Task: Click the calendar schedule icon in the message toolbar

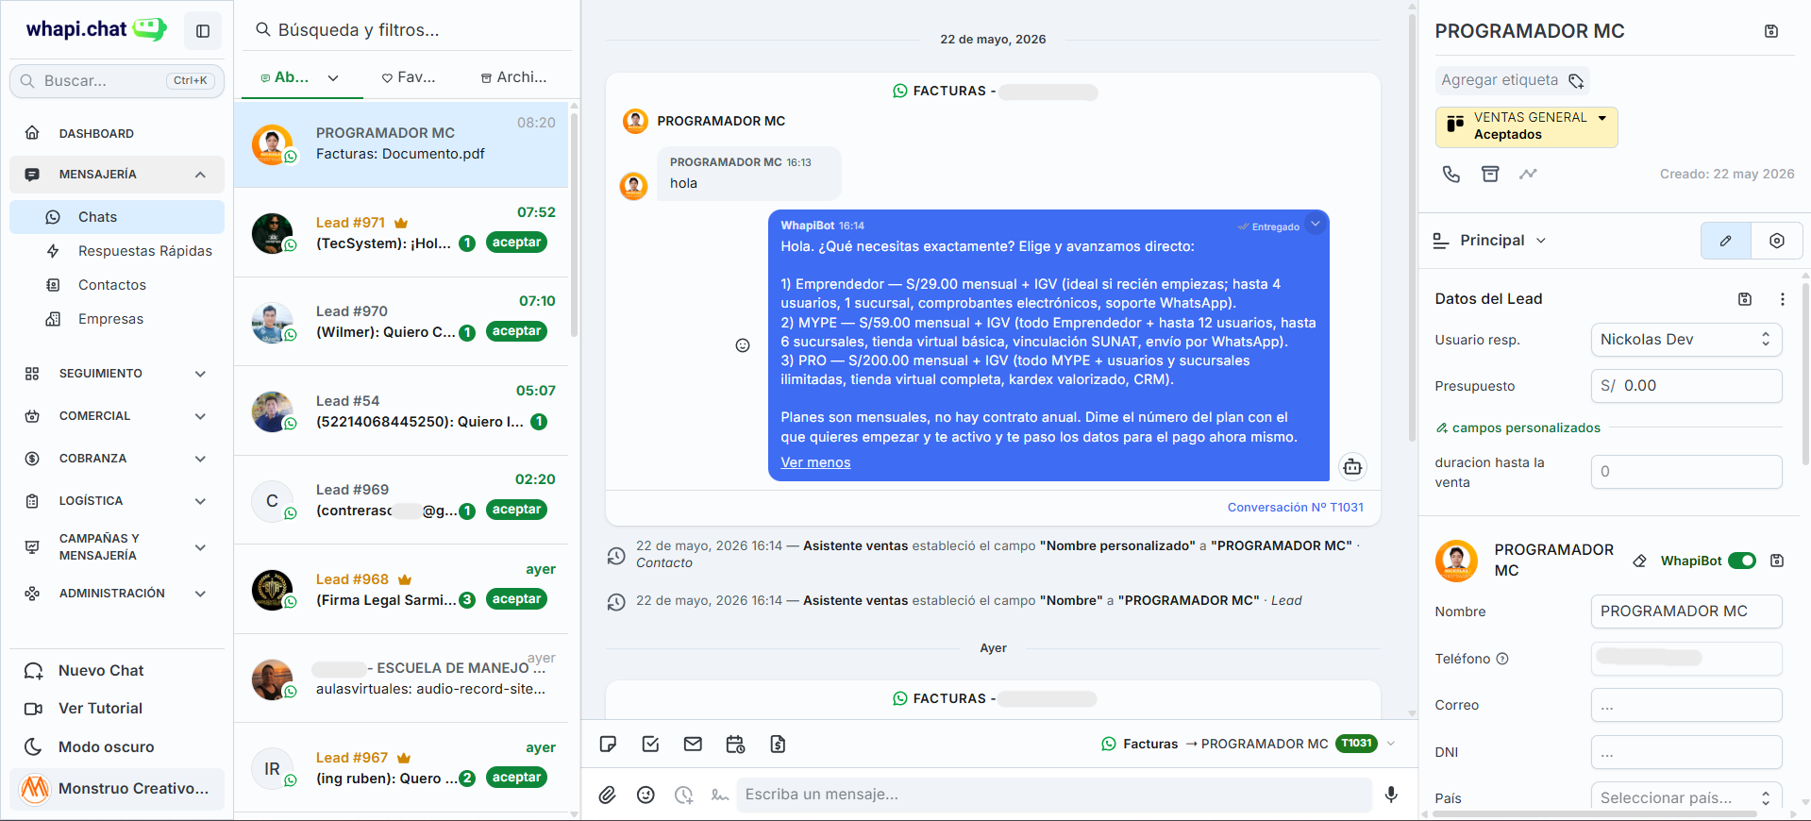Action: pos(735,745)
